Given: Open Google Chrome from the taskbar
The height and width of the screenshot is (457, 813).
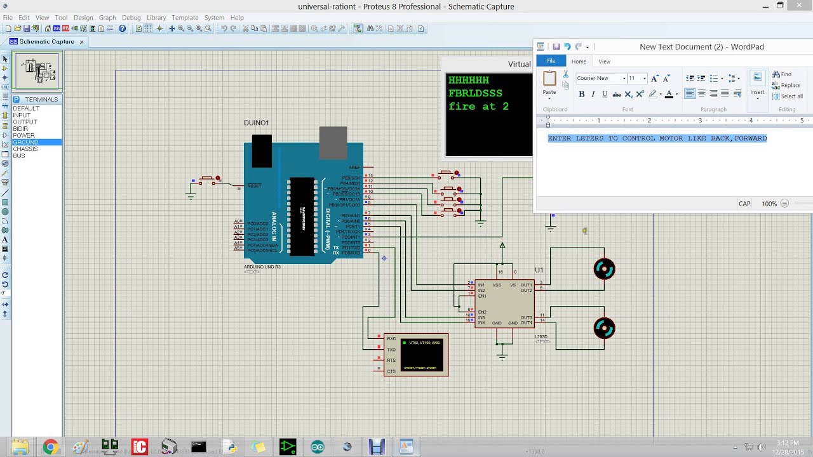Looking at the screenshot, I should click(x=50, y=447).
